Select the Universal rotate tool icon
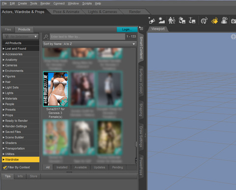The width and height of the screenshot is (236, 190). [204, 21]
